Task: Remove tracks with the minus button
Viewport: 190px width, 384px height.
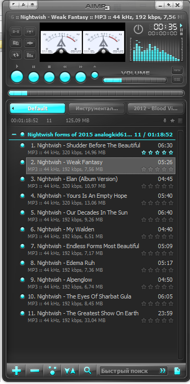Action: pos(35,371)
